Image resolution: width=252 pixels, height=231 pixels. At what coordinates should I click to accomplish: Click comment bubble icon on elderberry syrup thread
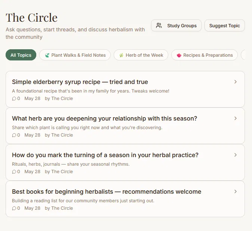pos(14,99)
